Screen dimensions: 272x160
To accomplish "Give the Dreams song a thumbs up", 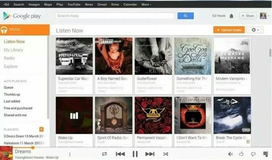I will [x=241, y=153].
